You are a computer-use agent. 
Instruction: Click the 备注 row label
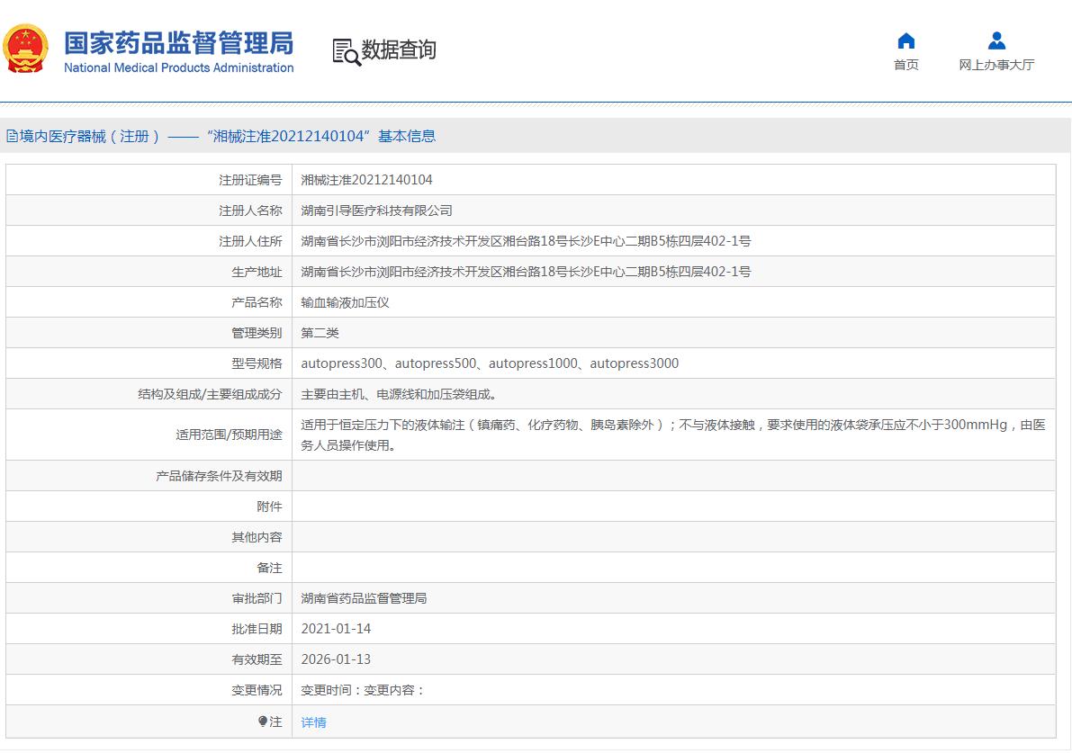tap(269, 568)
